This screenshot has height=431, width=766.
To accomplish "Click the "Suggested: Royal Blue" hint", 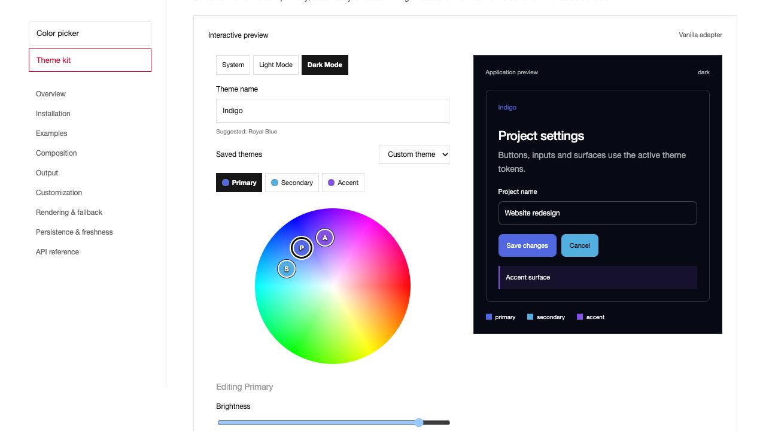I will pyautogui.click(x=247, y=132).
